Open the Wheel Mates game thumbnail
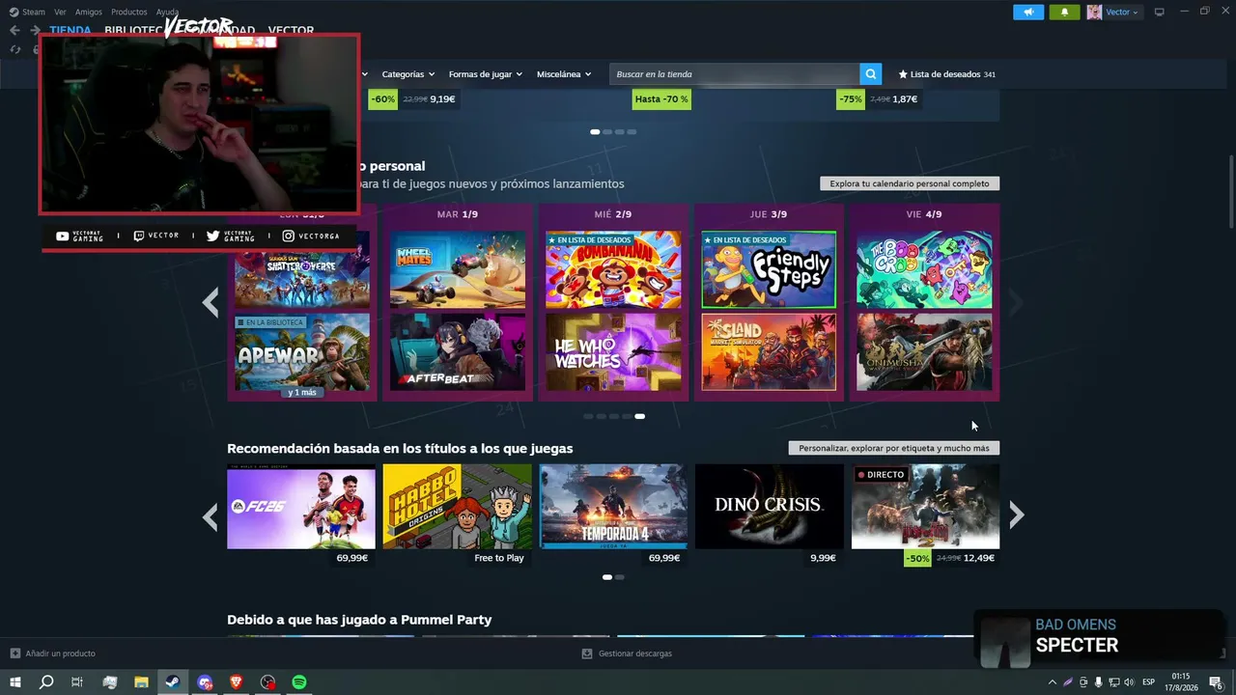This screenshot has height=695, width=1236. [458, 269]
